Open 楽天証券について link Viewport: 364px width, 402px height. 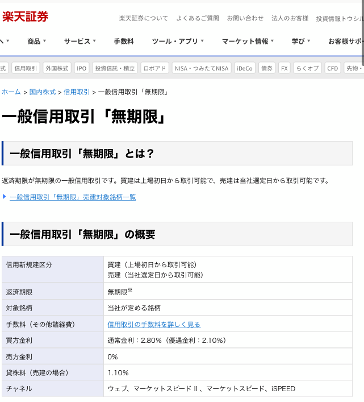coord(144,18)
